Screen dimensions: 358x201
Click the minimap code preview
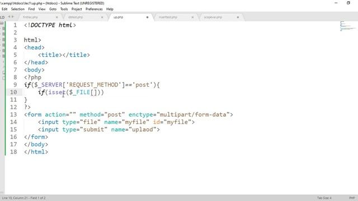coord(348,26)
